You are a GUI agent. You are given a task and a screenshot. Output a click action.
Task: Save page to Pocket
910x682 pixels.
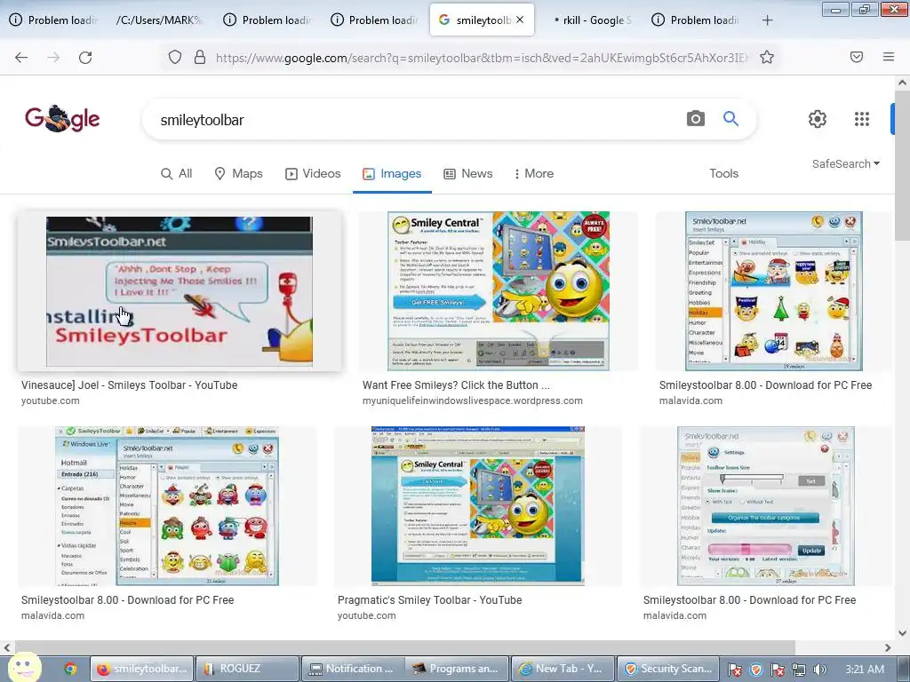tap(857, 57)
